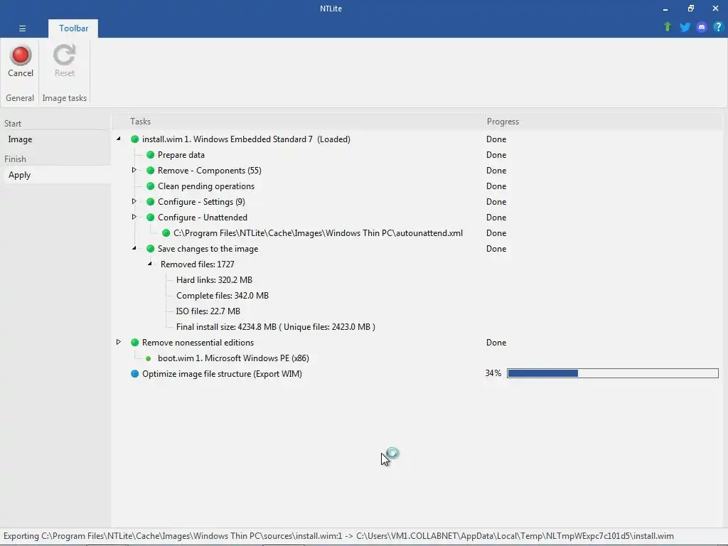Select 'ISO files: 22.7 MB' row
The height and width of the screenshot is (546, 728).
click(208, 311)
